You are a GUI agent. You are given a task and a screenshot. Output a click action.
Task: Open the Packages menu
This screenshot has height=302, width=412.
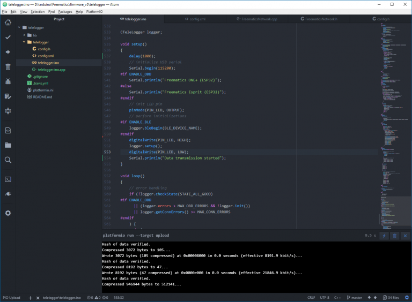click(x=65, y=11)
